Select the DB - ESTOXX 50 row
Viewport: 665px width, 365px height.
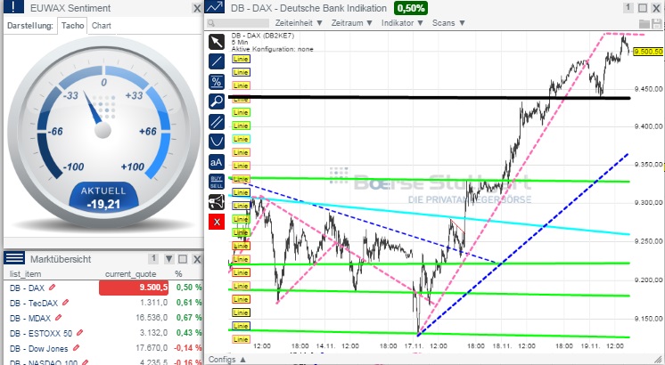click(103, 333)
